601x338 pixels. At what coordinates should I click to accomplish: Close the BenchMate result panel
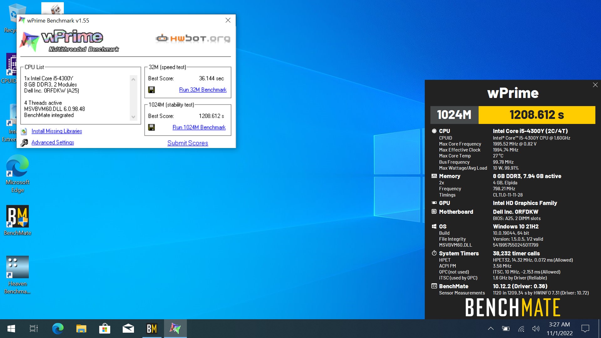(x=595, y=85)
